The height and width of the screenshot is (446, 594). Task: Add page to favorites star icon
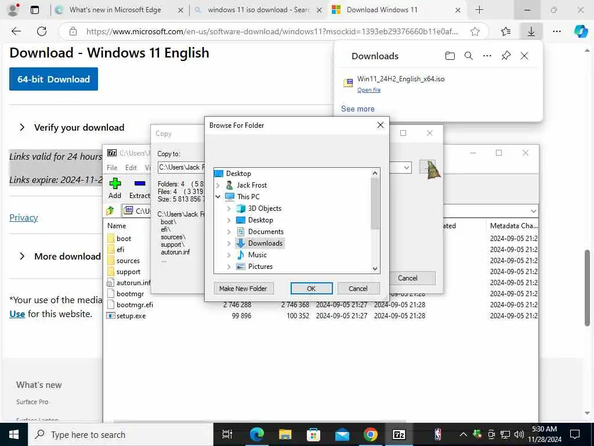475,31
